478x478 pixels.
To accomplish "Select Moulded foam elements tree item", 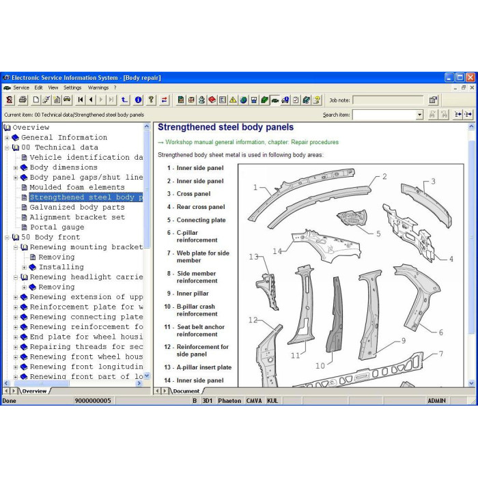I will pos(77,188).
